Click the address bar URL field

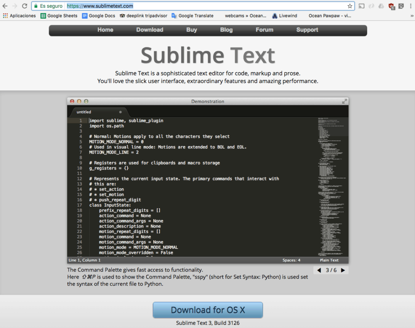(193, 6)
